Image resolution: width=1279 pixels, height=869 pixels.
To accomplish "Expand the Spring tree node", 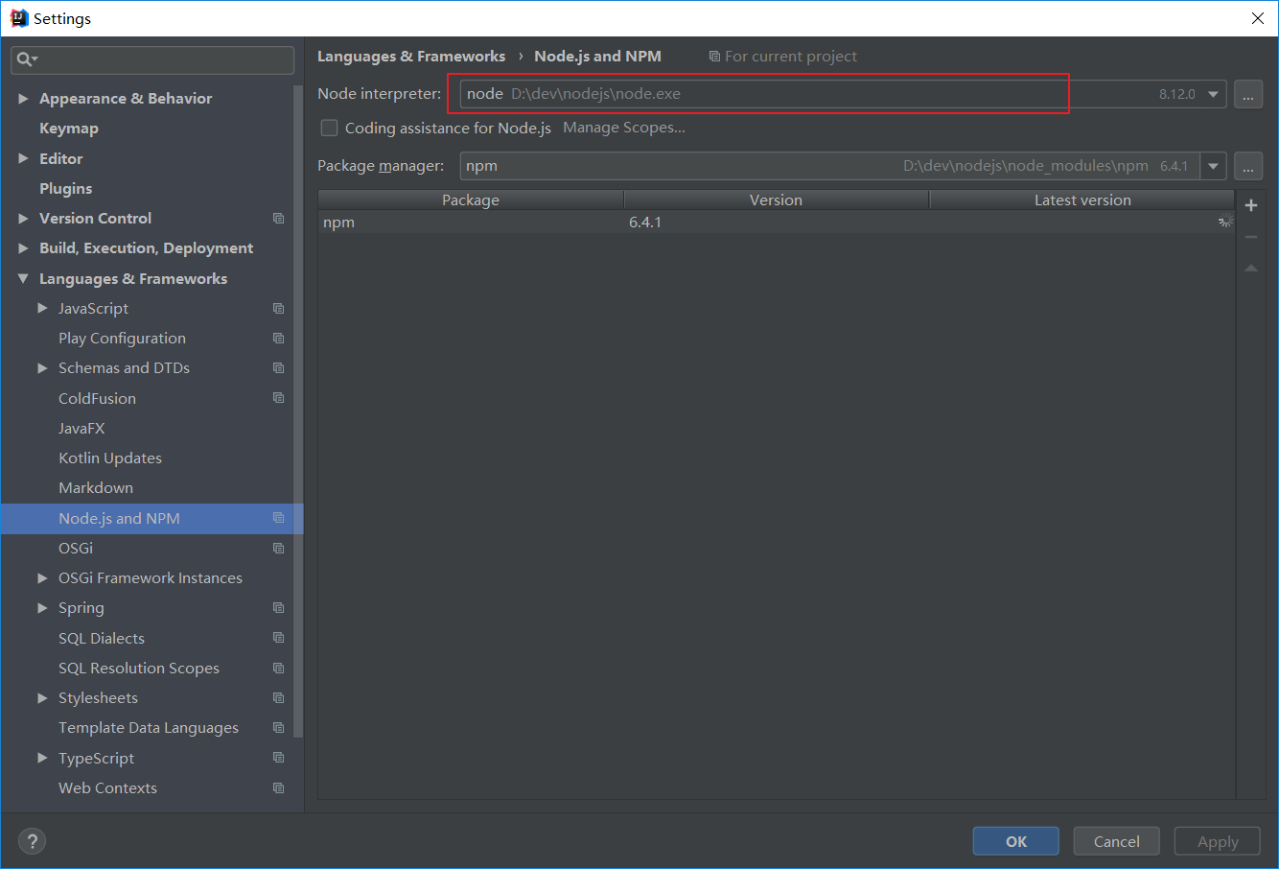I will [x=42, y=608].
